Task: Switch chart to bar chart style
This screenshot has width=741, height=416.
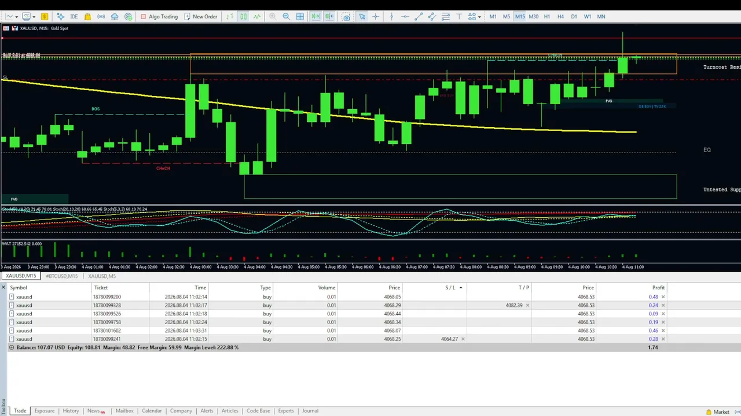Action: (x=230, y=16)
